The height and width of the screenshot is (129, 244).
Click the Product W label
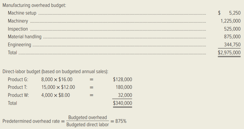[x=18, y=95]
